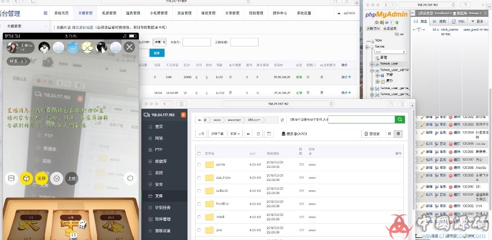Check the admin folder checkbox
The width and height of the screenshot is (492, 240).
[x=199, y=165]
